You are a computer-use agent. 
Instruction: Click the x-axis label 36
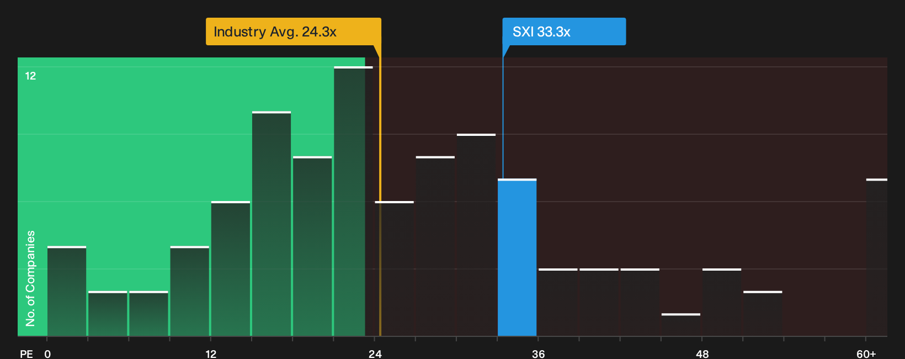coord(539,353)
